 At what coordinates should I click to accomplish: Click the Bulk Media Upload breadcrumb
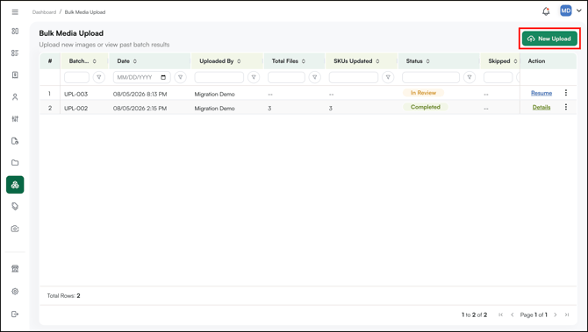85,12
